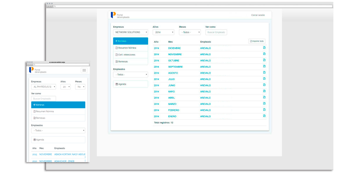Open Agenda in small window
Image resolution: width=360 pixels, height=173 pixels.
click(x=58, y=140)
